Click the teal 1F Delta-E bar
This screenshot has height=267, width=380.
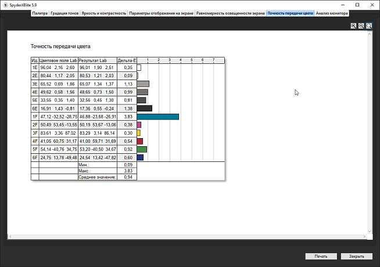[157, 117]
